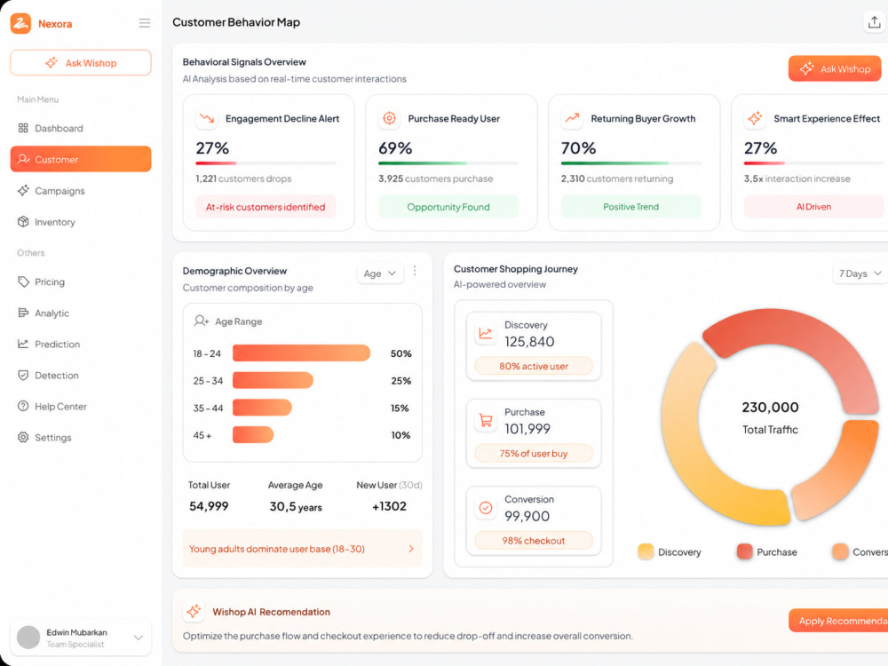Viewport: 888px width, 666px height.
Task: Click Positive Trend badge
Action: pos(630,207)
